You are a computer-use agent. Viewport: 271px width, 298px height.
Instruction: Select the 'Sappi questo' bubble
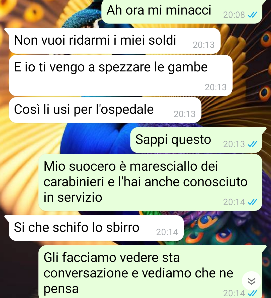196,140
